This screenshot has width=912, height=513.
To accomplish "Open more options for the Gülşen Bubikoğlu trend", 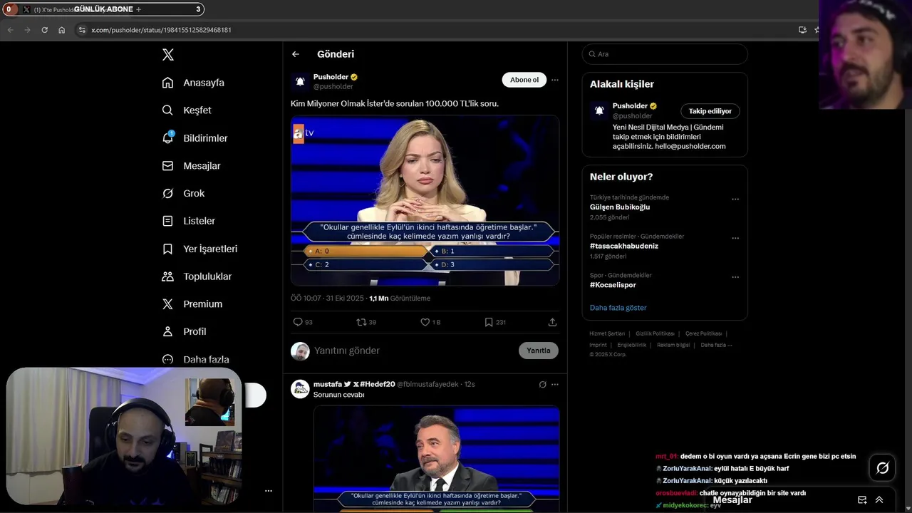I will (x=735, y=199).
